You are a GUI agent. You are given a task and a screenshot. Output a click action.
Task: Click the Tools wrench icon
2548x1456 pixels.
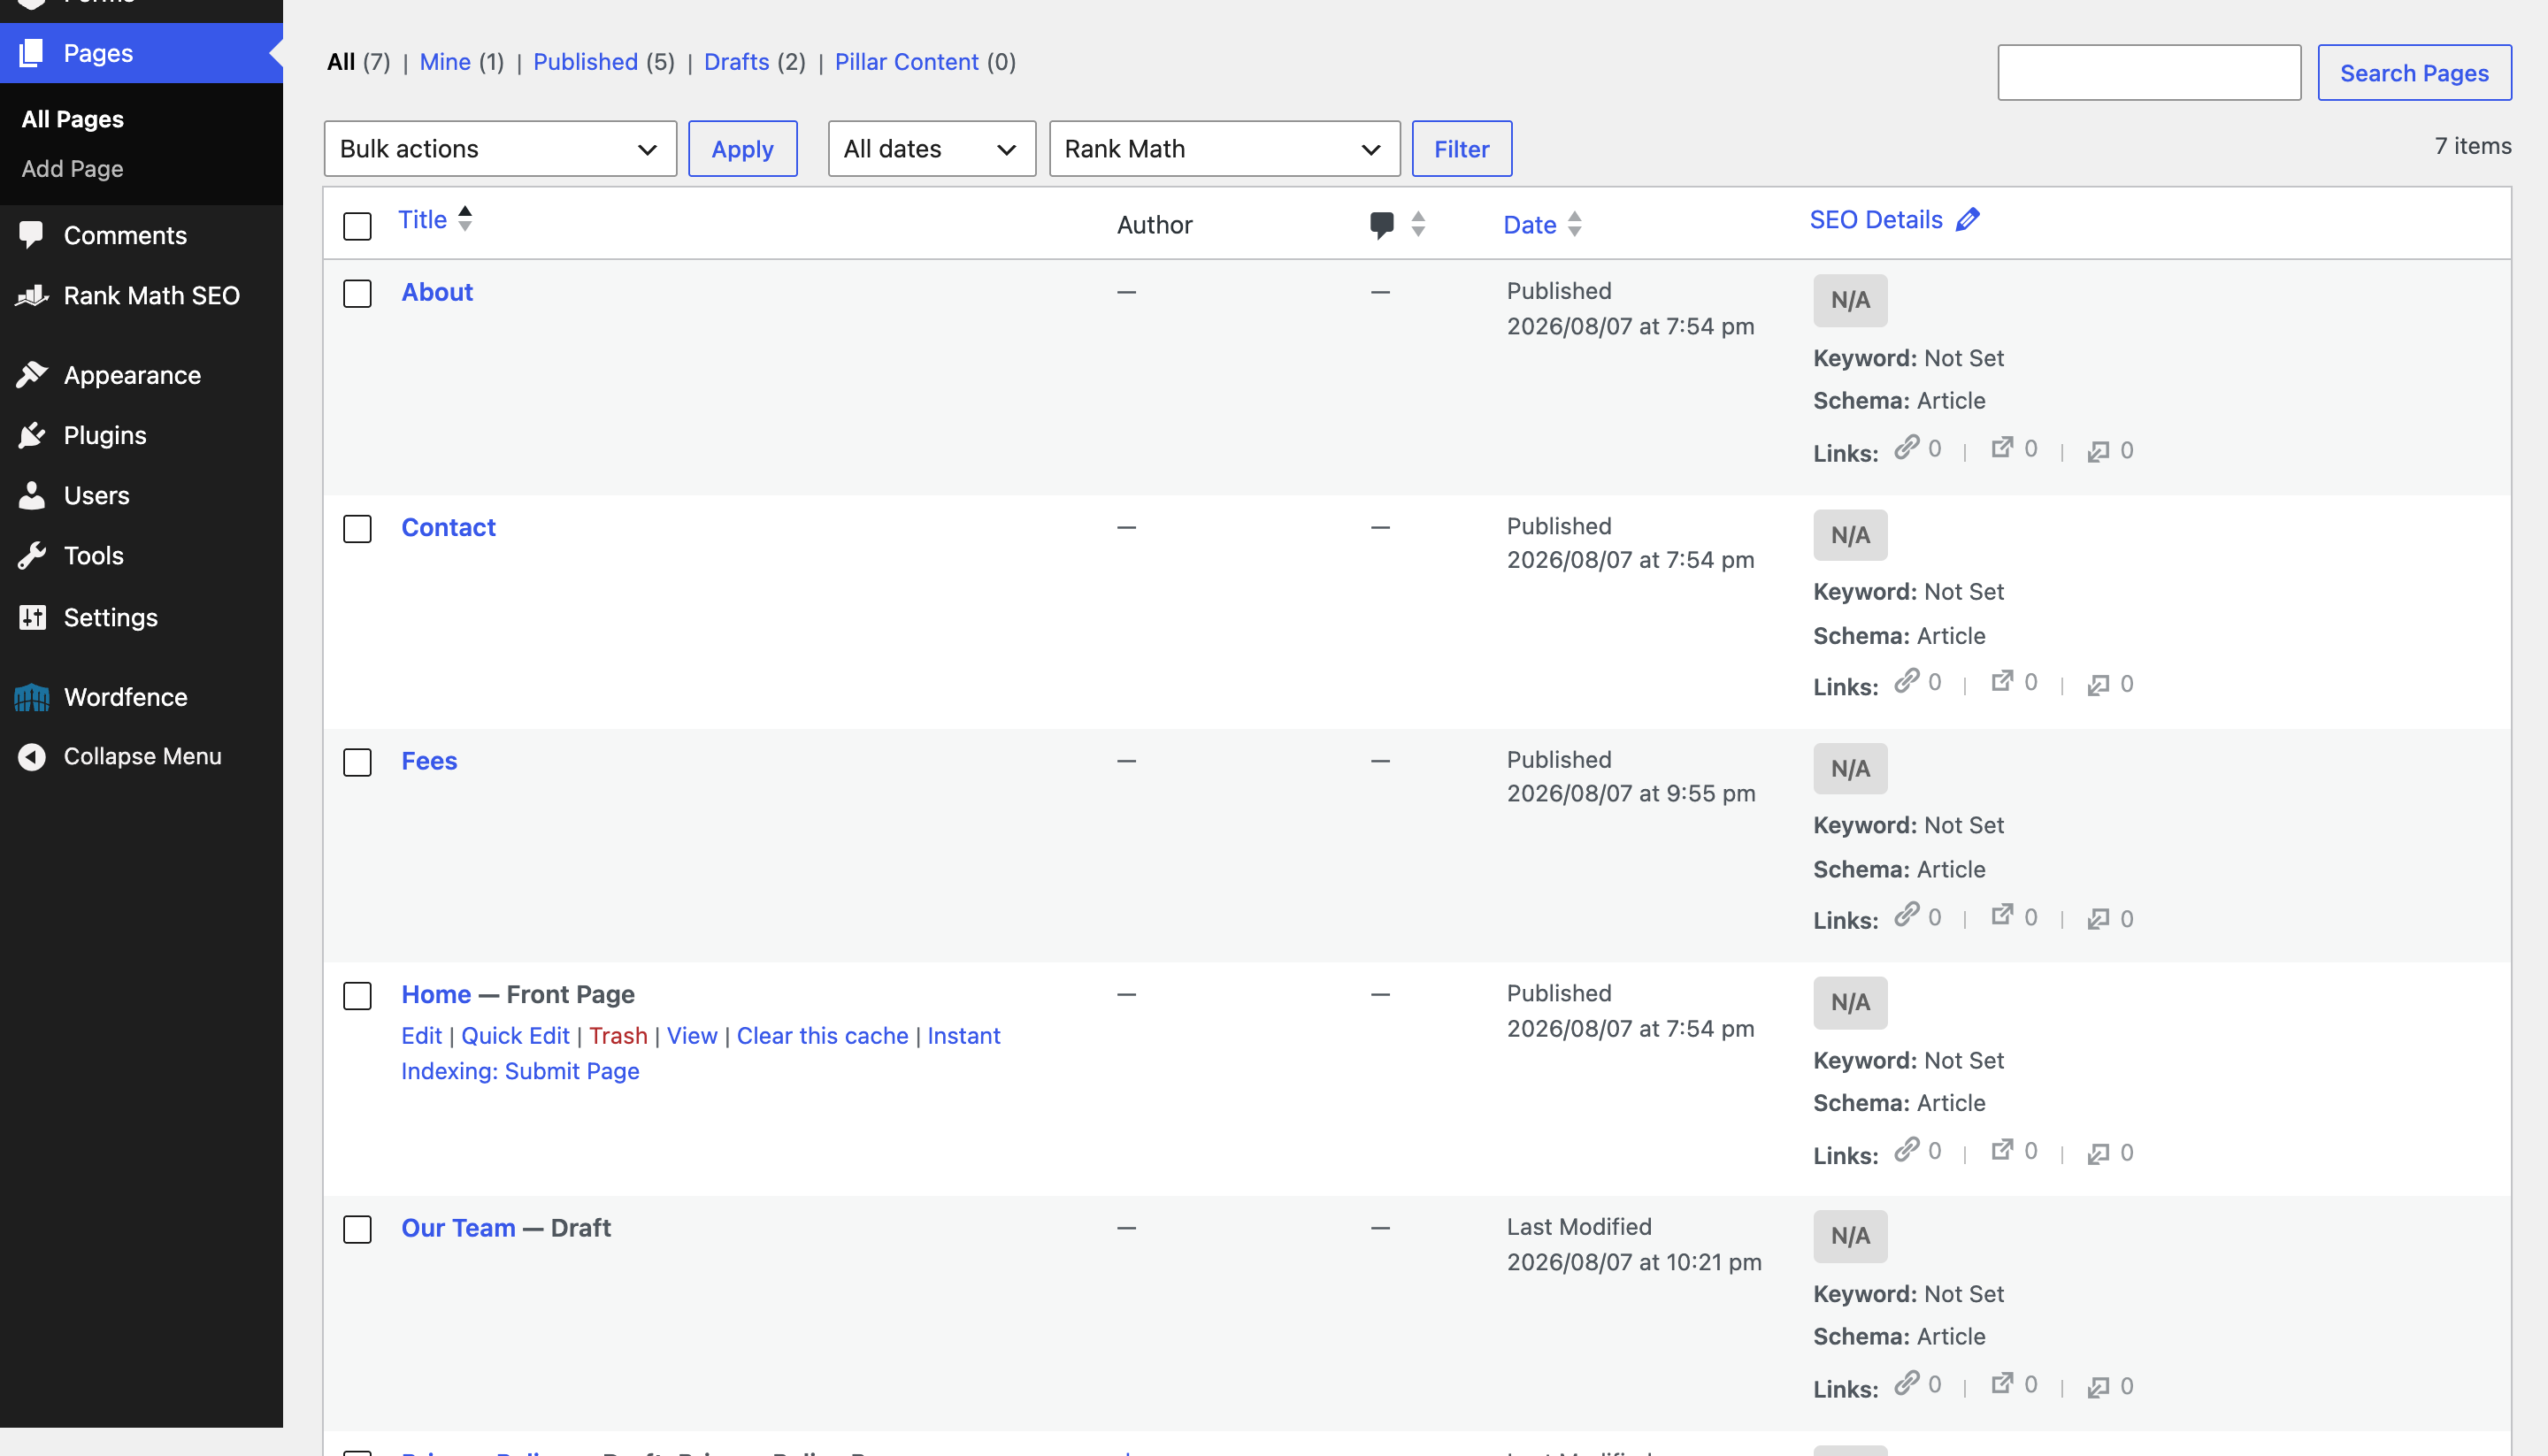(31, 555)
